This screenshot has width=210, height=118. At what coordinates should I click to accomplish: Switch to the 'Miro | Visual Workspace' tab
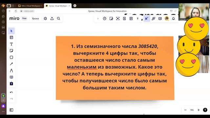point(31,6)
